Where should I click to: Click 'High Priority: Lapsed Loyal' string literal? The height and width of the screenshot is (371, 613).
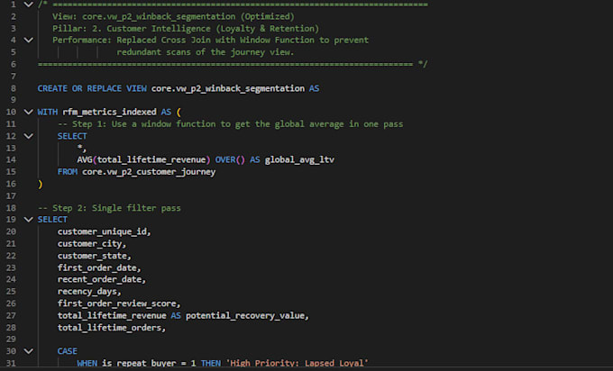(x=297, y=363)
